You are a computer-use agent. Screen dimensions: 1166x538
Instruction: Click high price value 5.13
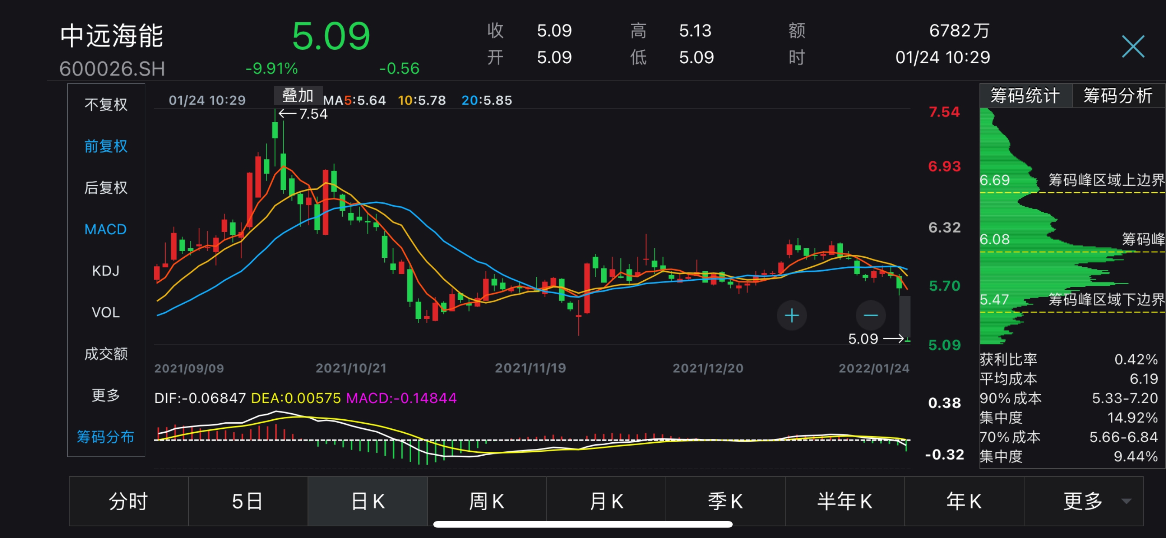pyautogui.click(x=695, y=31)
